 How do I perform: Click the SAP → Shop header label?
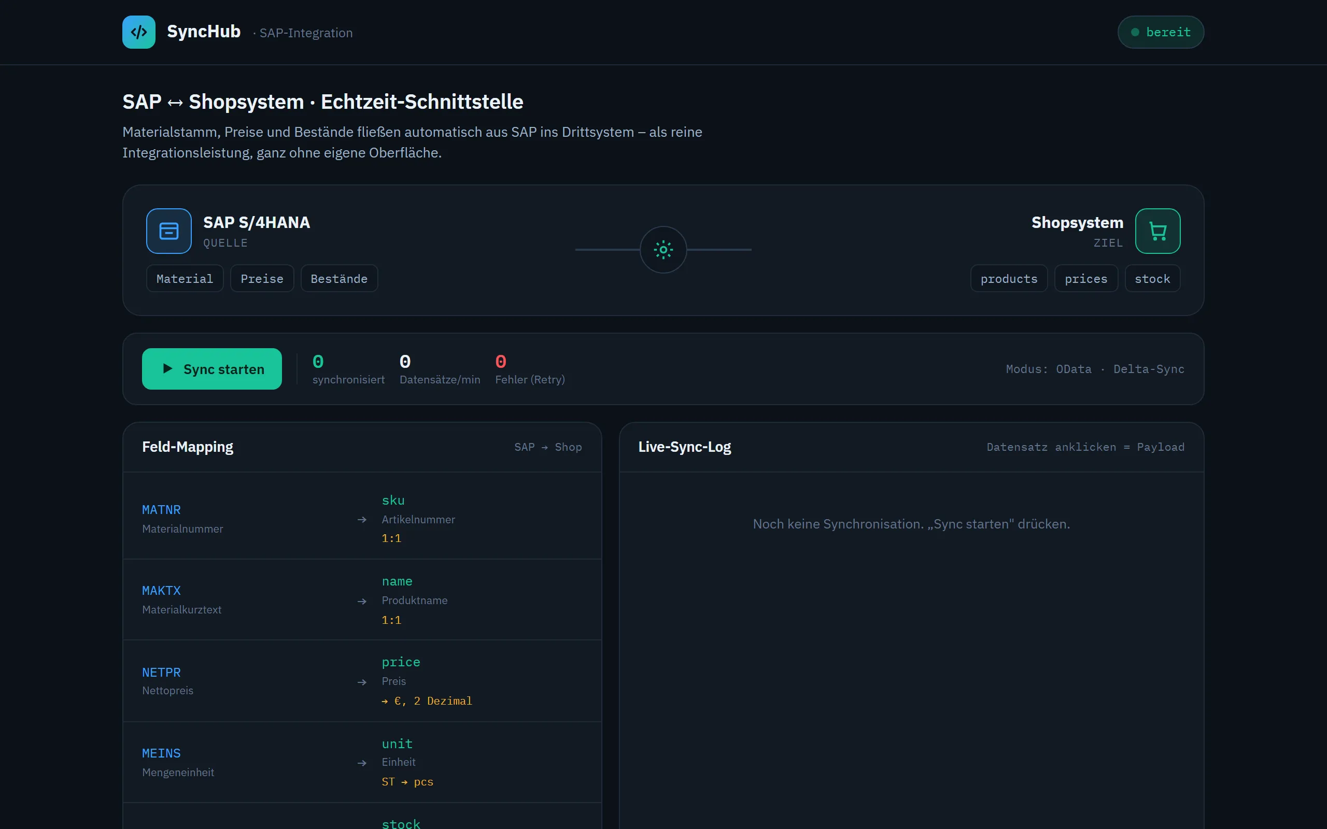(548, 447)
